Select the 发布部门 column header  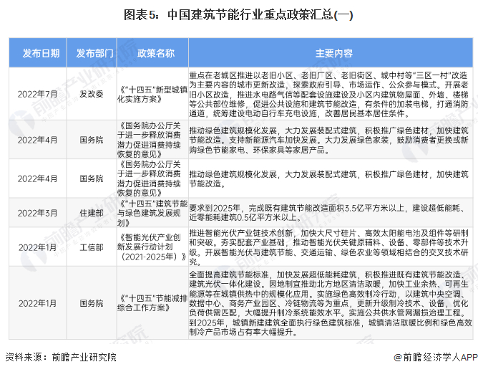click(x=94, y=54)
